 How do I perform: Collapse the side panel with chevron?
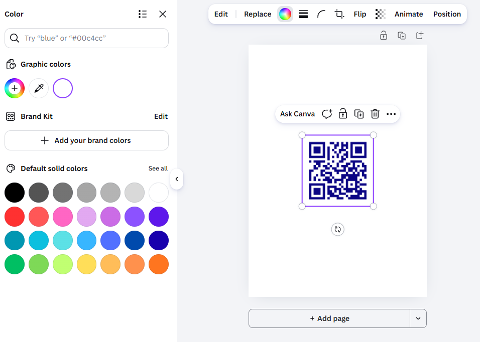point(177,179)
